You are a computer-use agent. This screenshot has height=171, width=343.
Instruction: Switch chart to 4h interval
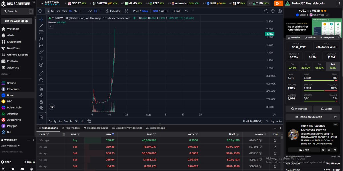(x=75, y=11)
